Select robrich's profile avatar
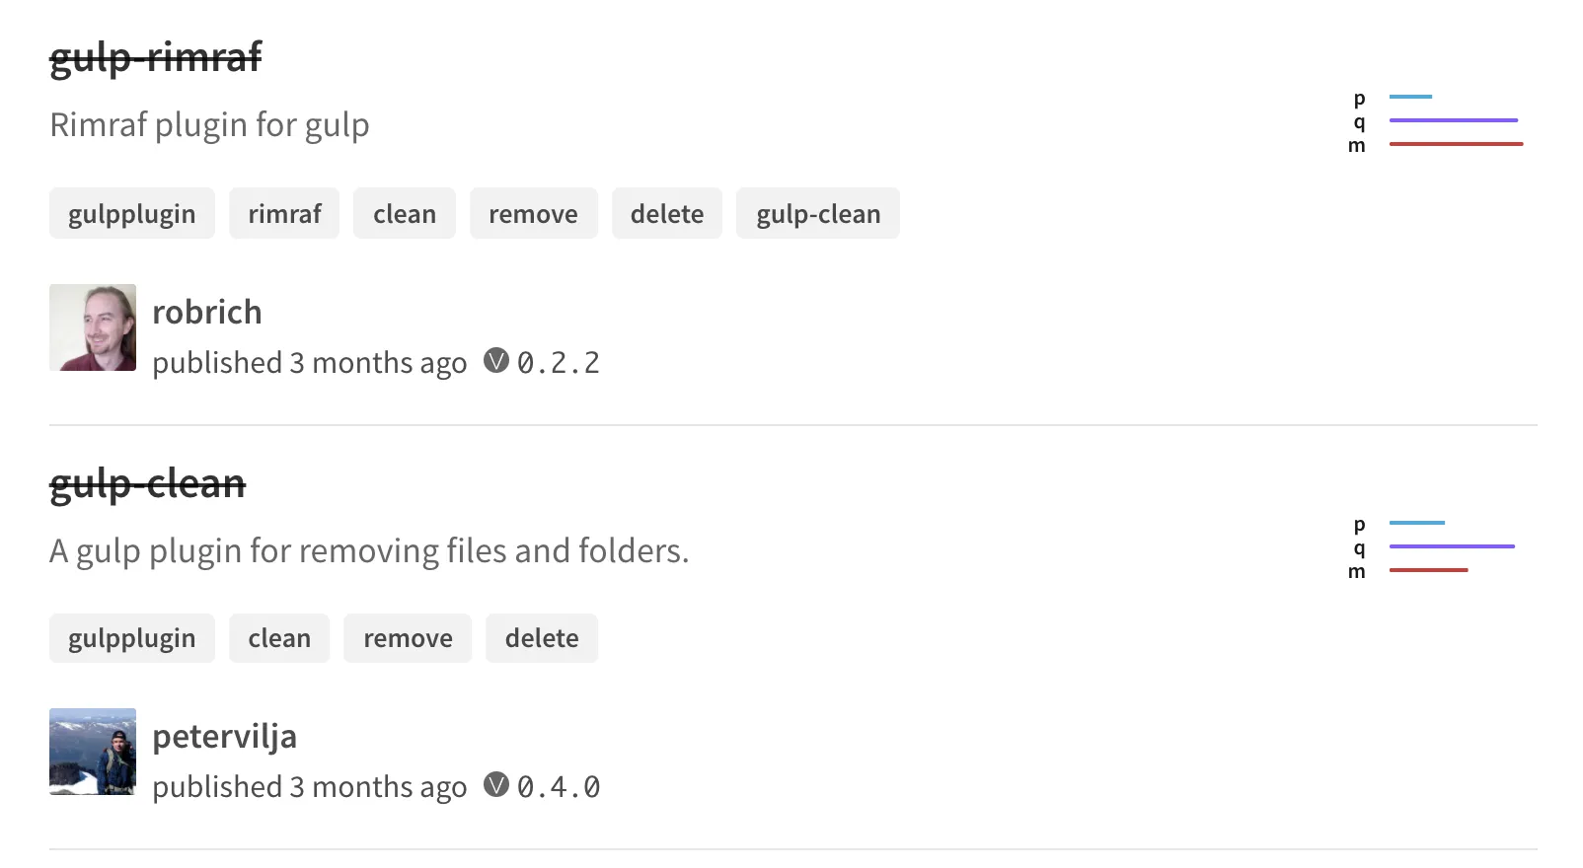1583x868 pixels. coord(93,328)
